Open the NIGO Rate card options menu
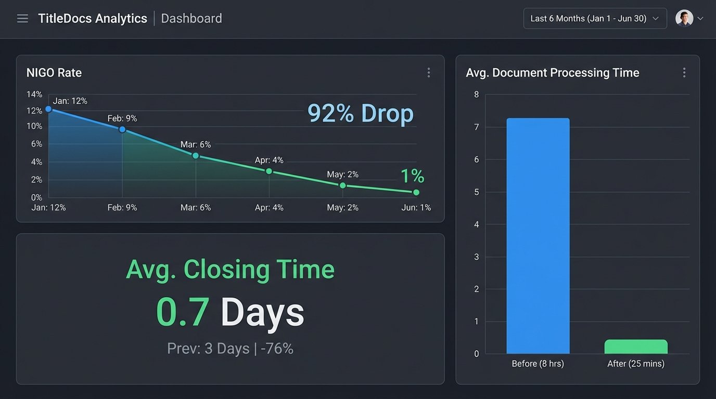Image resolution: width=716 pixels, height=399 pixels. [x=428, y=72]
